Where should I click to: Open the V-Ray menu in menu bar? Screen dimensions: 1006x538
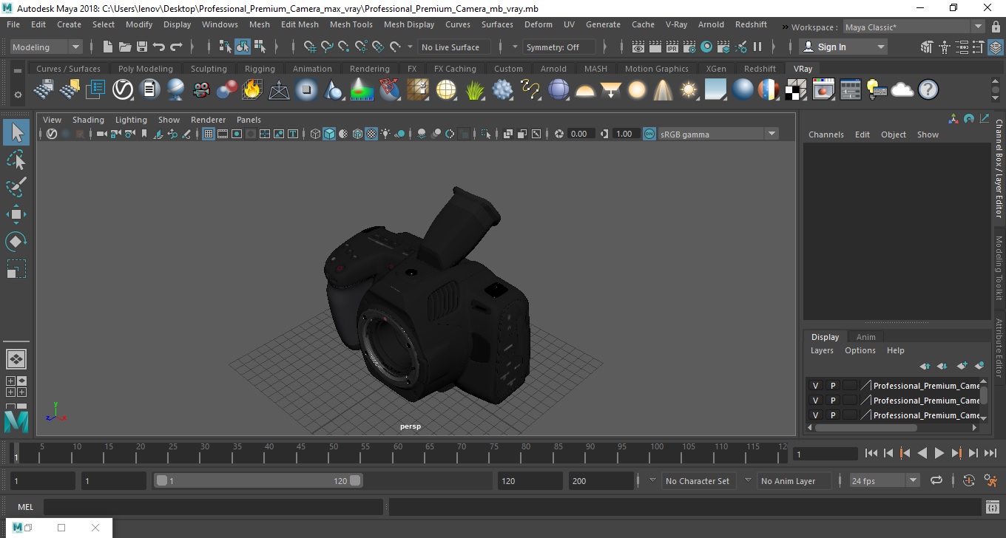click(676, 24)
